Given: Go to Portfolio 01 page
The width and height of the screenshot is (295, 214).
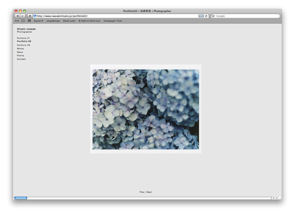Looking at the screenshot, I should tap(23, 38).
